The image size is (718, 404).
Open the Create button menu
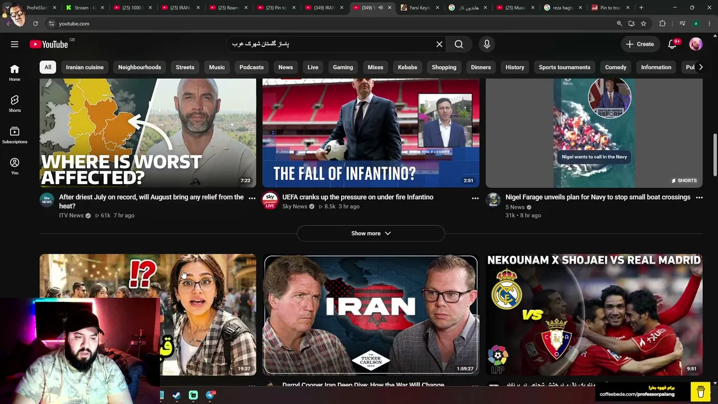(640, 44)
